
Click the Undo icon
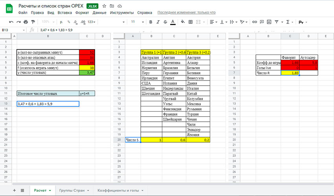[x=11, y=22]
